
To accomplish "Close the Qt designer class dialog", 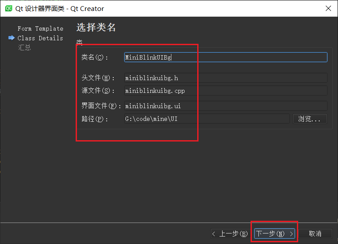I will (x=328, y=8).
